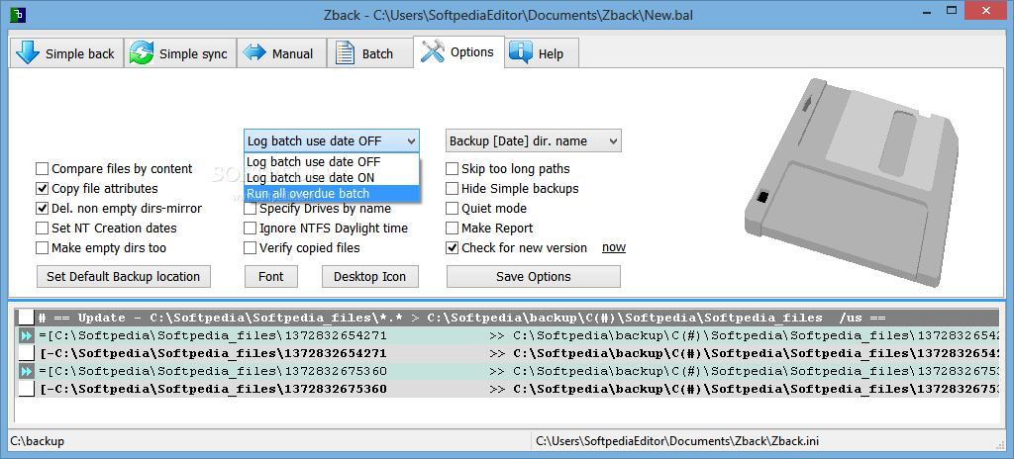Image resolution: width=1014 pixels, height=459 pixels.
Task: Uncheck Copy file attributes
Action: pos(97,189)
